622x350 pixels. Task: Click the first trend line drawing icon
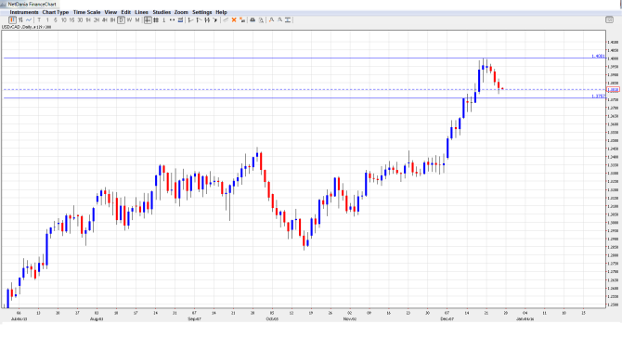pos(191,19)
